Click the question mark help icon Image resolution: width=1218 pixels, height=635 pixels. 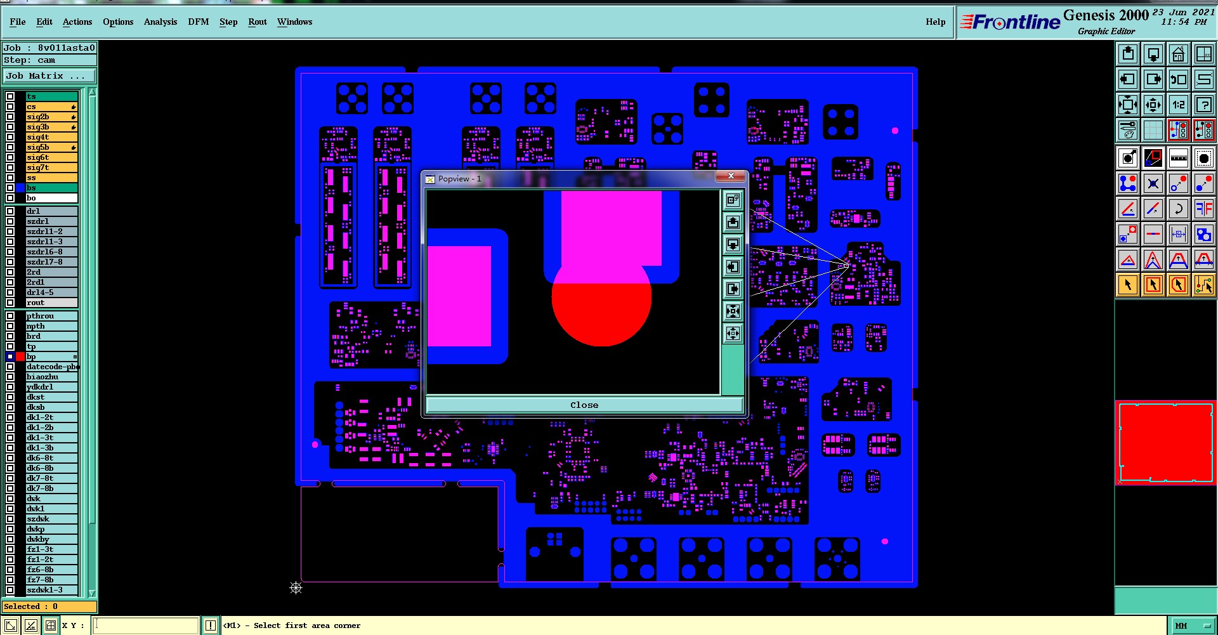(x=1203, y=105)
